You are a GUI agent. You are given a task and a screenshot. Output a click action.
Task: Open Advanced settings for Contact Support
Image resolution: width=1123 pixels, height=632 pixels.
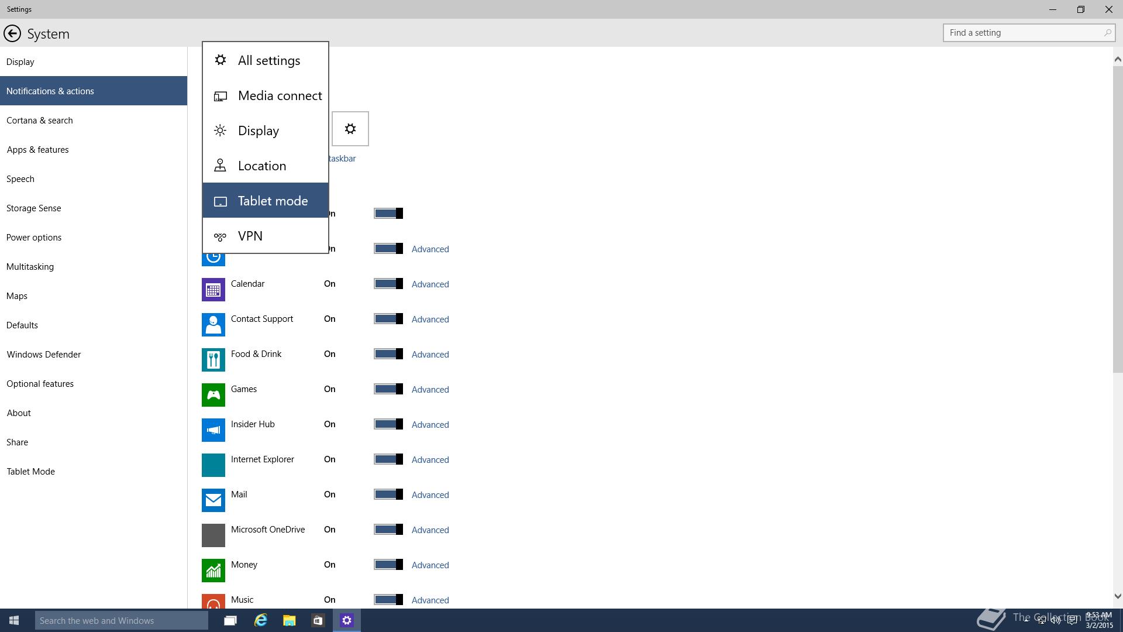click(x=430, y=320)
